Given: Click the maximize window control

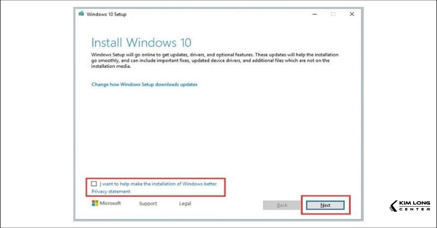Looking at the screenshot, I should click(x=333, y=14).
